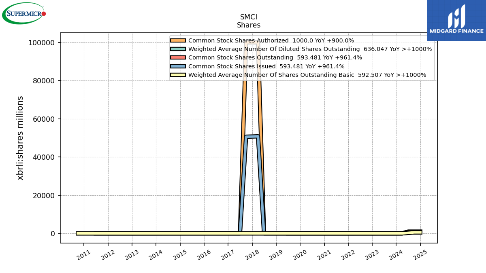Click the chart title 'SMCI'

point(249,17)
